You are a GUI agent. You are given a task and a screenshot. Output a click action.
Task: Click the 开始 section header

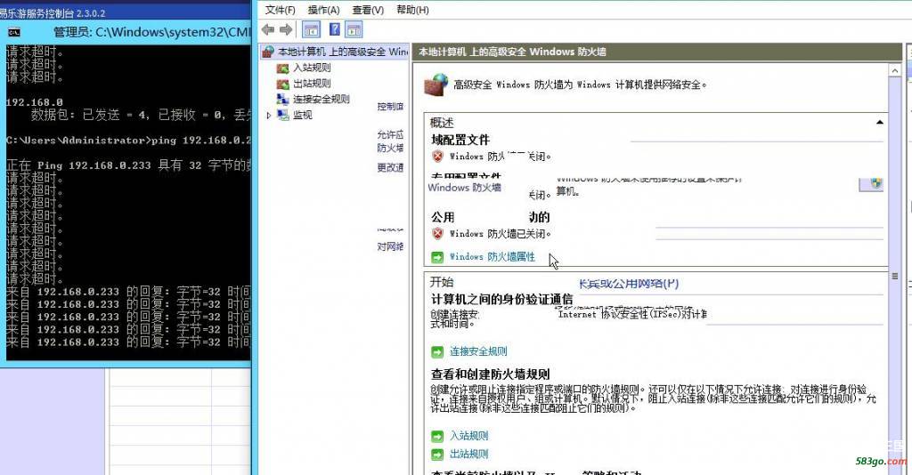pyautogui.click(x=442, y=282)
